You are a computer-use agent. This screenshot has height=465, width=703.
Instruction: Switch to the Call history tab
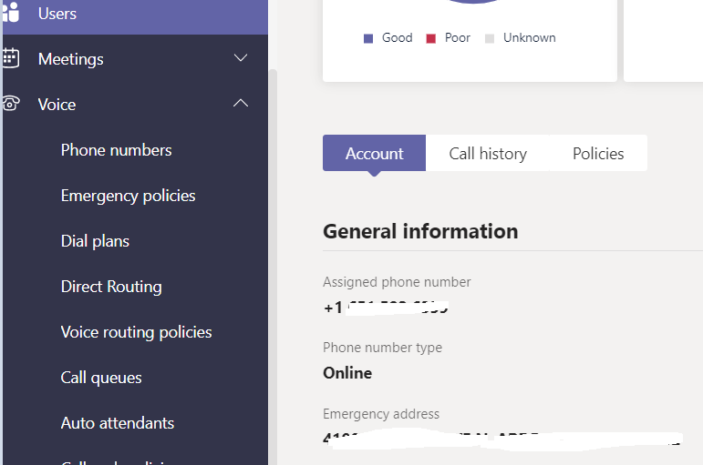(488, 153)
